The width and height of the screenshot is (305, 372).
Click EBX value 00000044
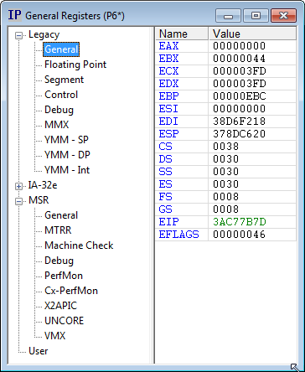[x=240, y=59]
